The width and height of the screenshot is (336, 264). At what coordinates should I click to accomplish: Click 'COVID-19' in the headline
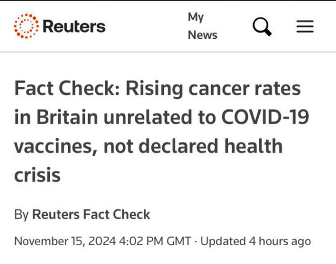point(265,117)
